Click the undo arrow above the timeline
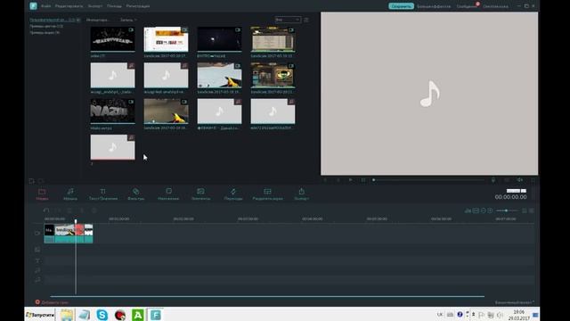This screenshot has height=321, width=570. pyautogui.click(x=46, y=210)
